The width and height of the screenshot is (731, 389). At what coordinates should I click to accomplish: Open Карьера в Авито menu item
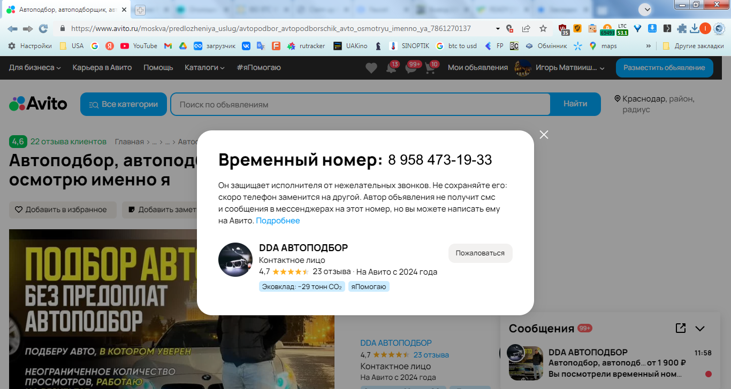coord(102,68)
